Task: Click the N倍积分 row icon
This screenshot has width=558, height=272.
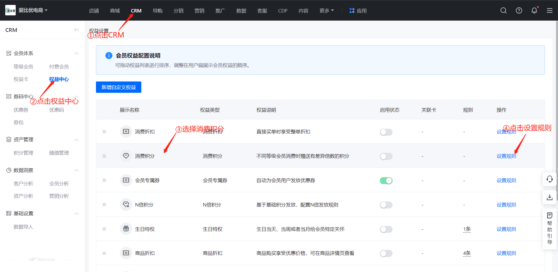Action: (126, 204)
